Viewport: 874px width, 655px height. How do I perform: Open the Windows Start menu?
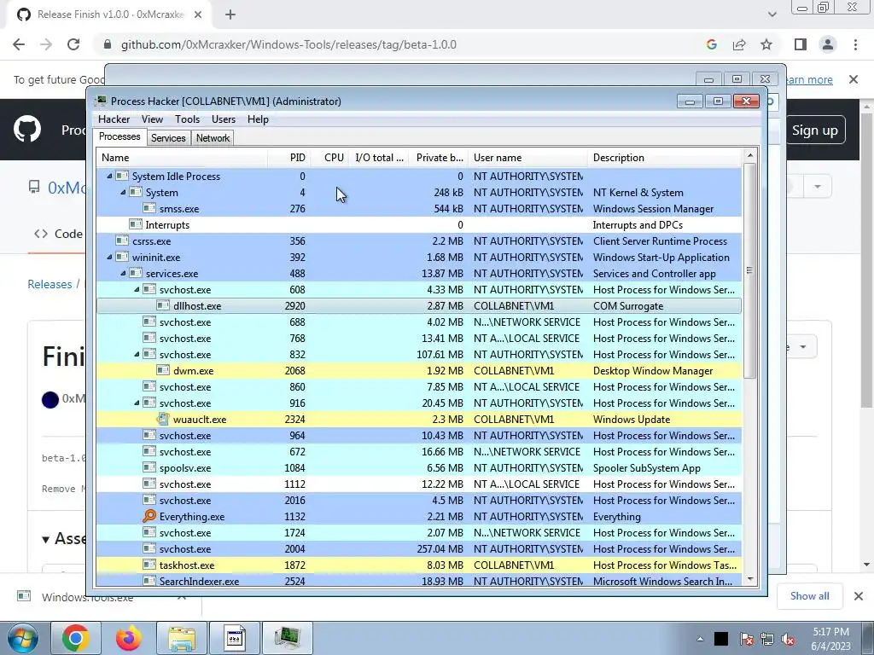(x=22, y=638)
